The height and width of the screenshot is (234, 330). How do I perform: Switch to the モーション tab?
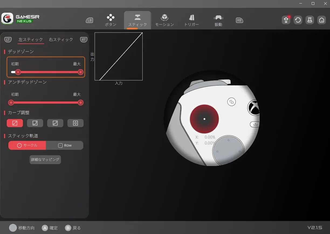coord(164,21)
